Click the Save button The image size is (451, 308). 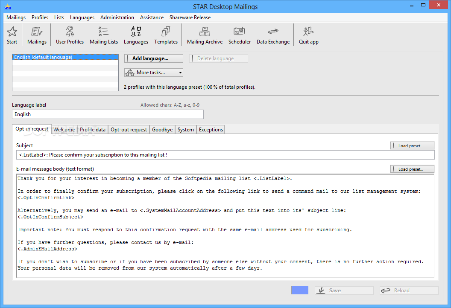point(344,291)
